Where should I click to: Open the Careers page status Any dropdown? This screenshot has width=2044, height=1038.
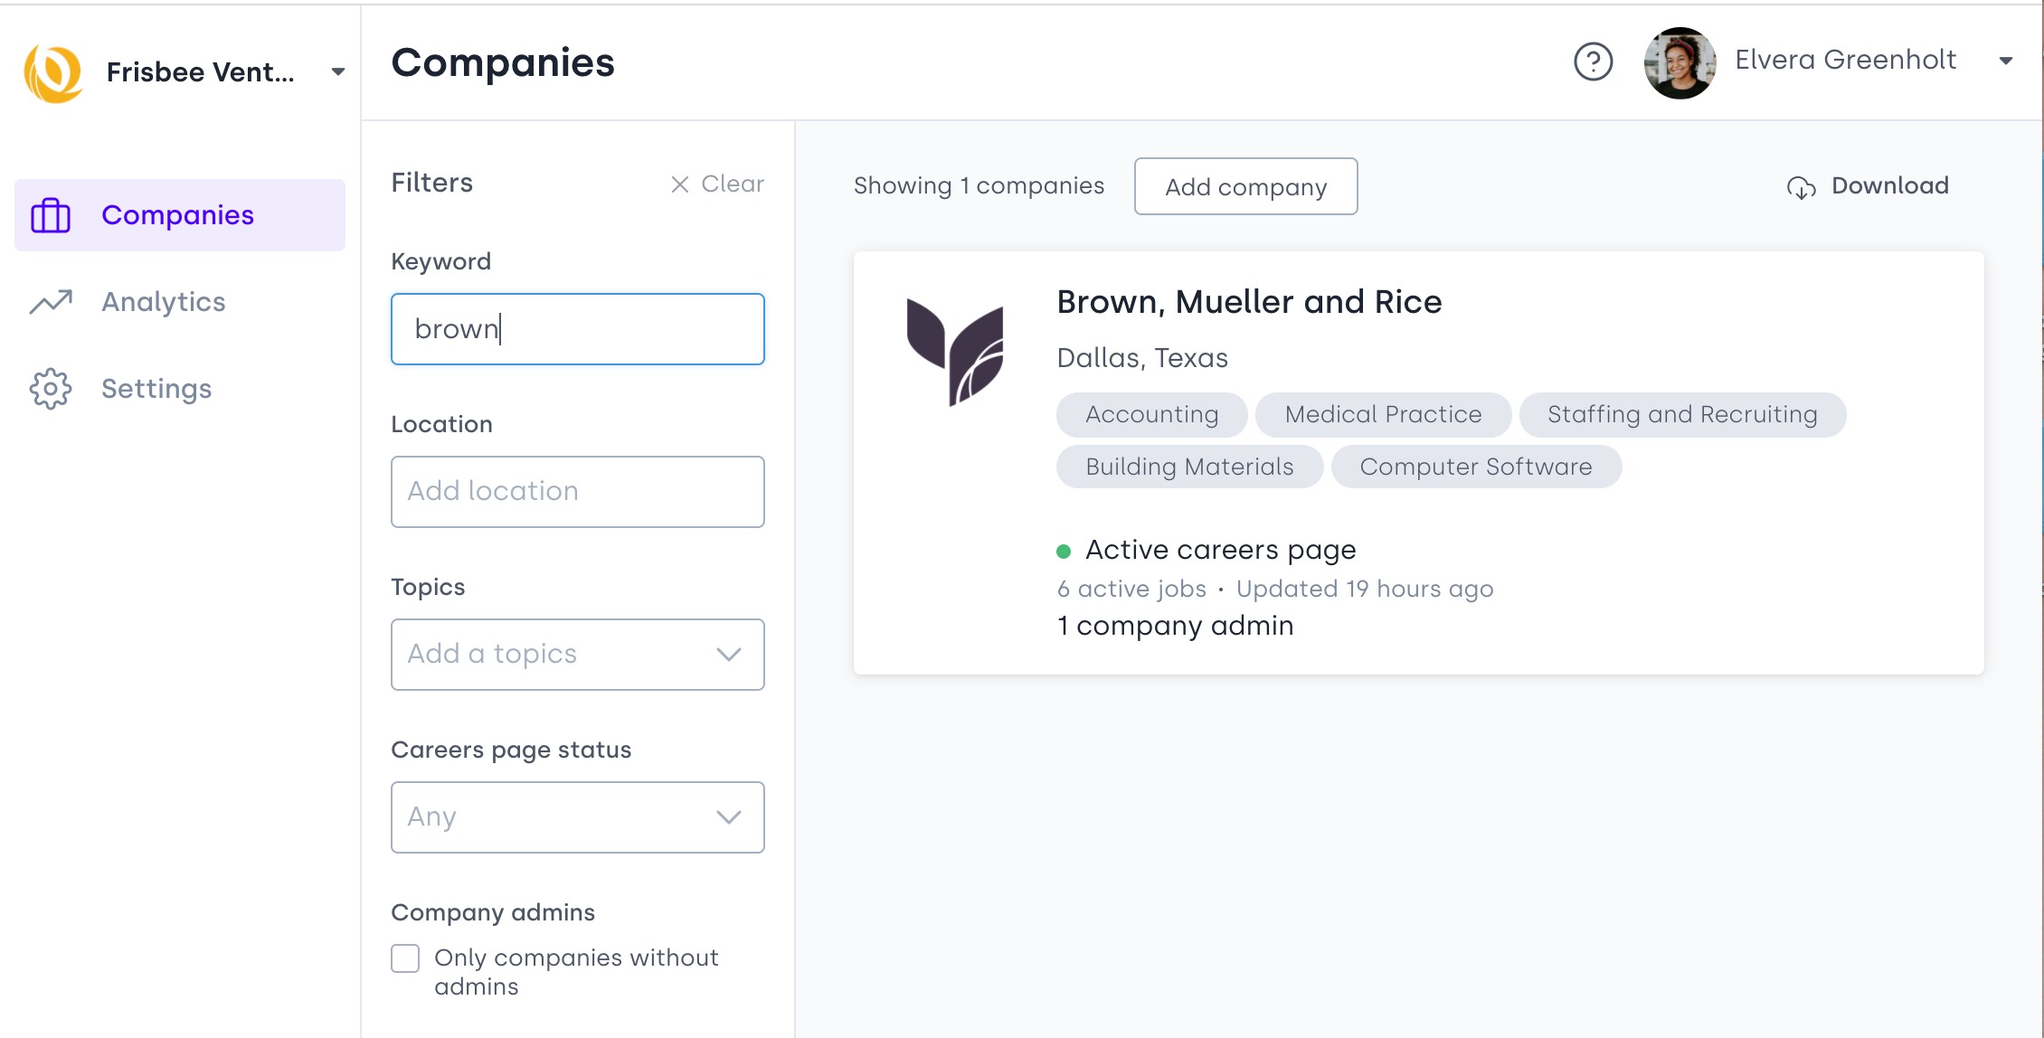(577, 816)
